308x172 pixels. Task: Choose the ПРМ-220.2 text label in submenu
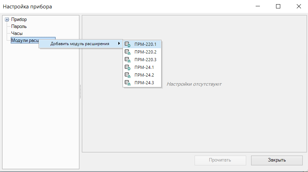tap(145, 52)
